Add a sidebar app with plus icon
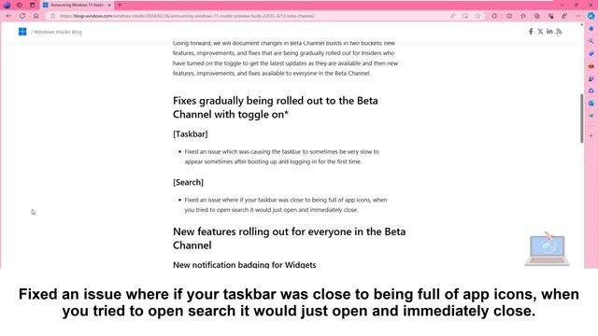This screenshot has height=336, width=598. [x=591, y=135]
